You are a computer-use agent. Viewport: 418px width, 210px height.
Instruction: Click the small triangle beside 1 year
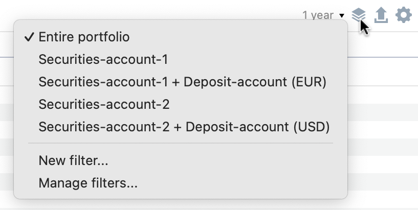point(342,16)
